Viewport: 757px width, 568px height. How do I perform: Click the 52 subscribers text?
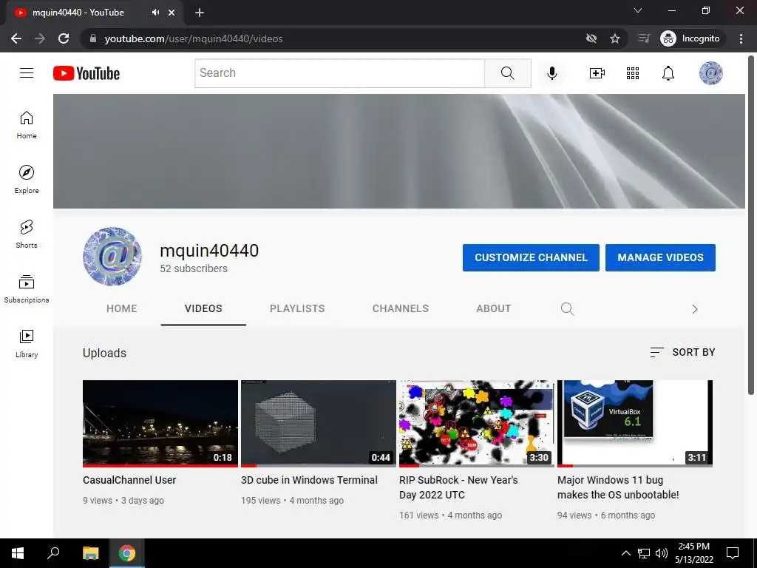coord(194,268)
